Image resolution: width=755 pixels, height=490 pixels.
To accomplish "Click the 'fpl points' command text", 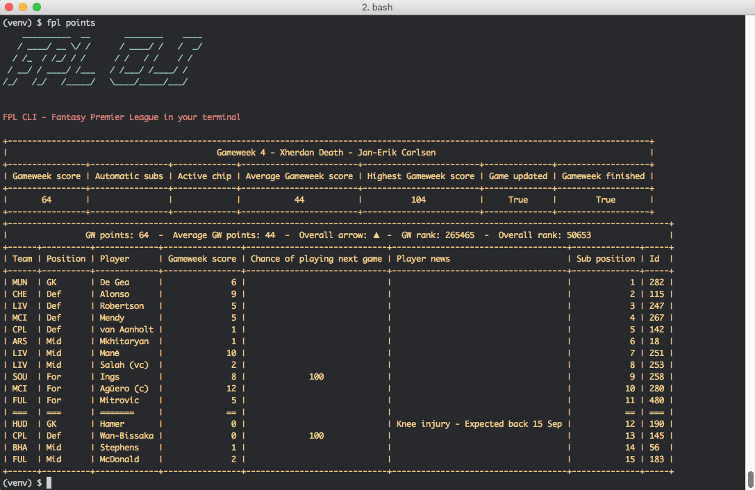I will coord(71,23).
